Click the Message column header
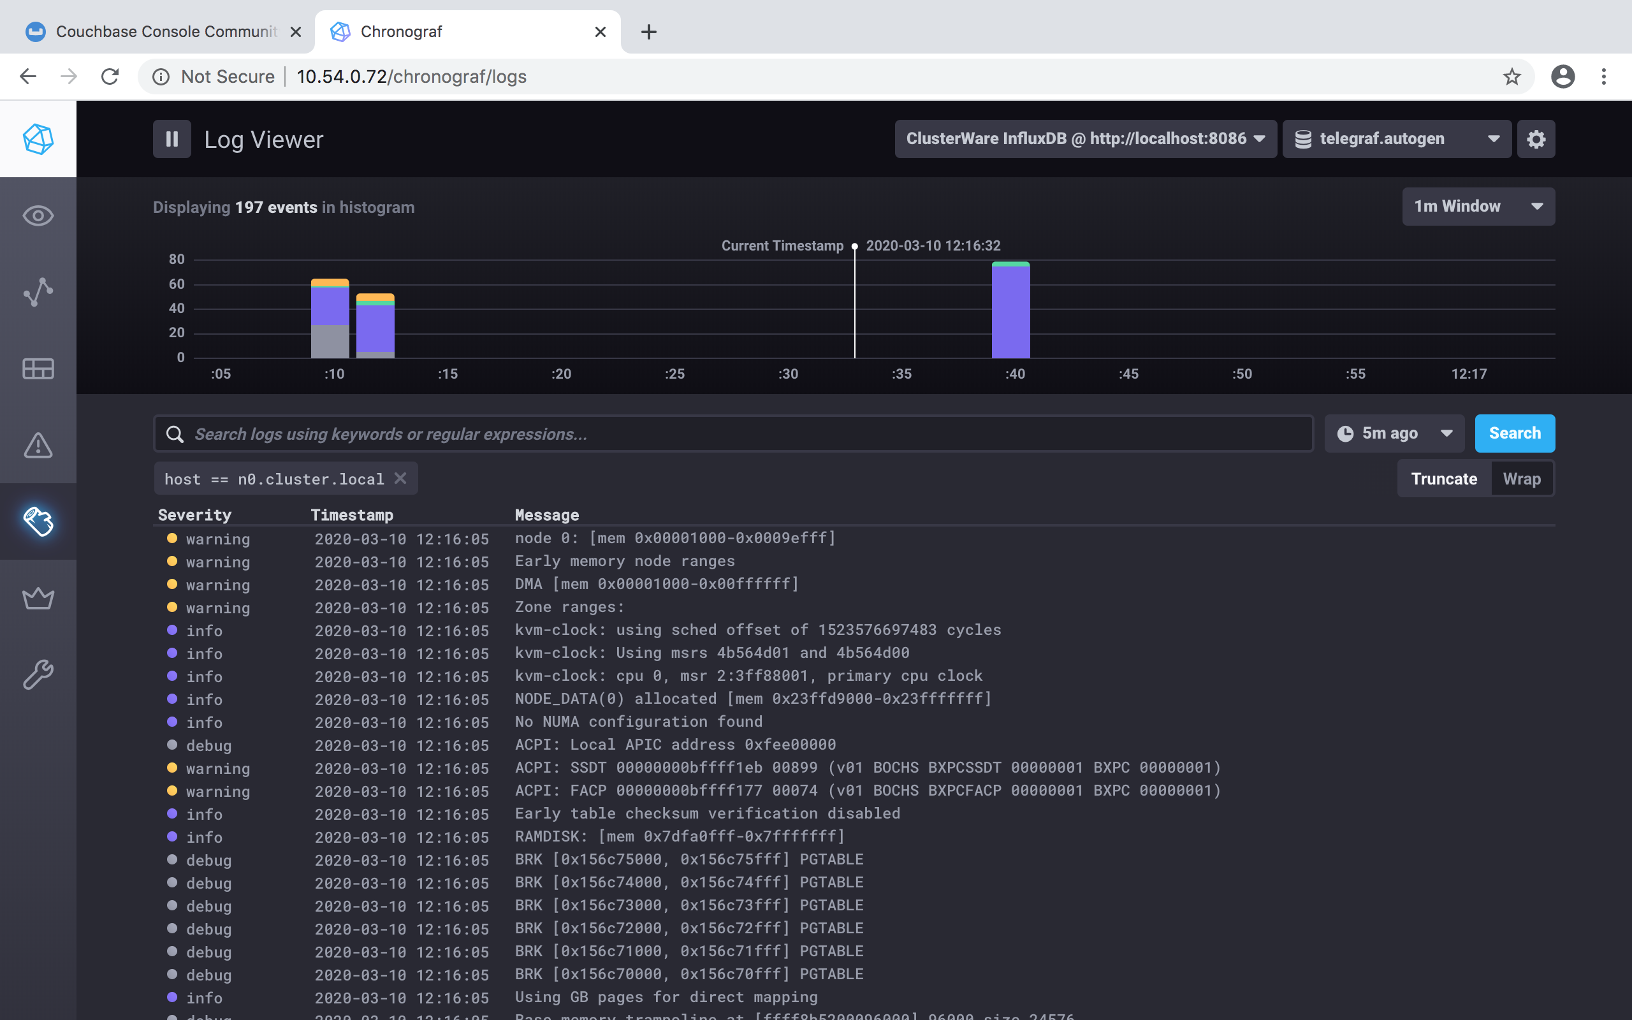This screenshot has height=1020, width=1632. (547, 514)
